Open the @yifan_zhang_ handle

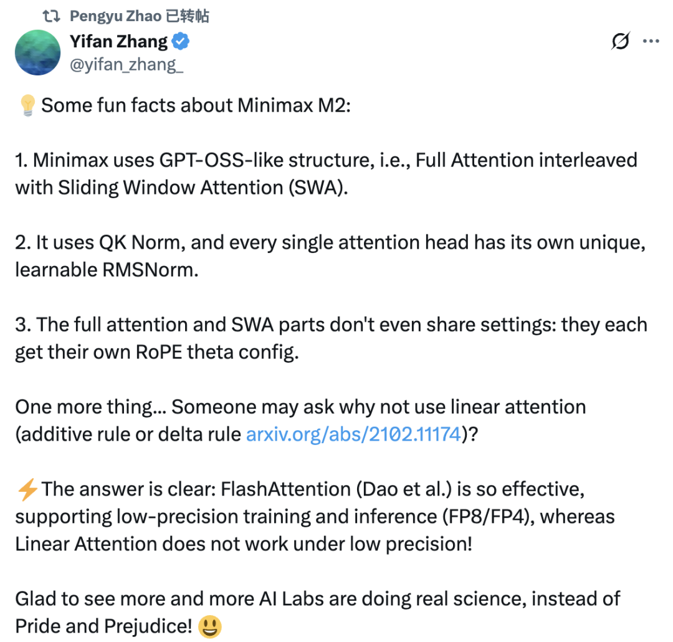tap(126, 64)
